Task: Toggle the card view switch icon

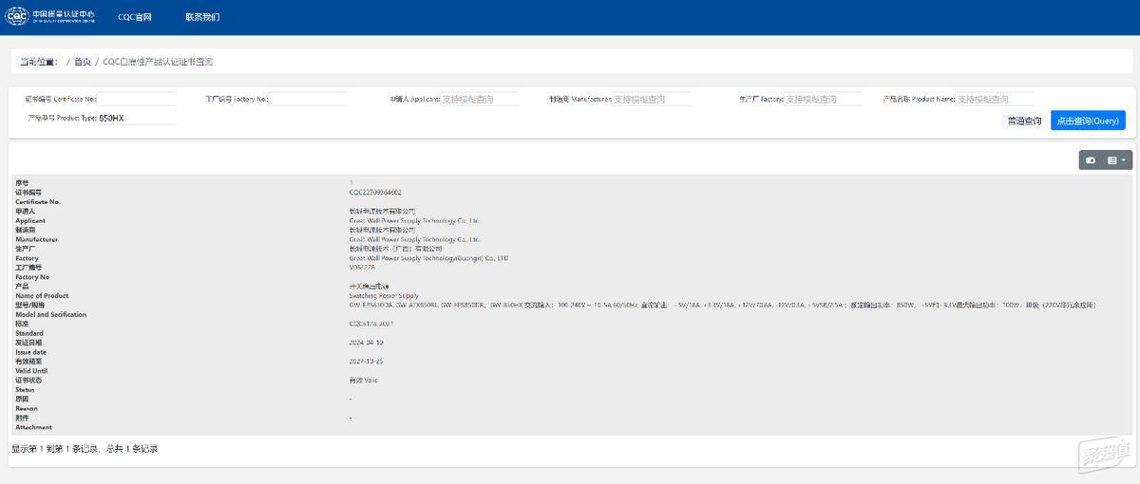Action: pos(1090,160)
